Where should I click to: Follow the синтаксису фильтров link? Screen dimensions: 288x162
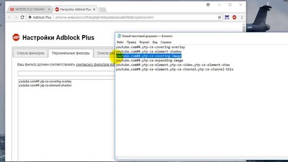95,64
